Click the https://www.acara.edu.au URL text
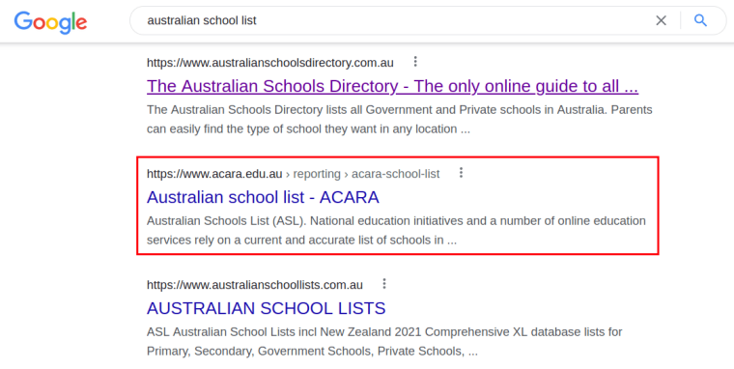734x369 pixels. pyautogui.click(x=214, y=174)
